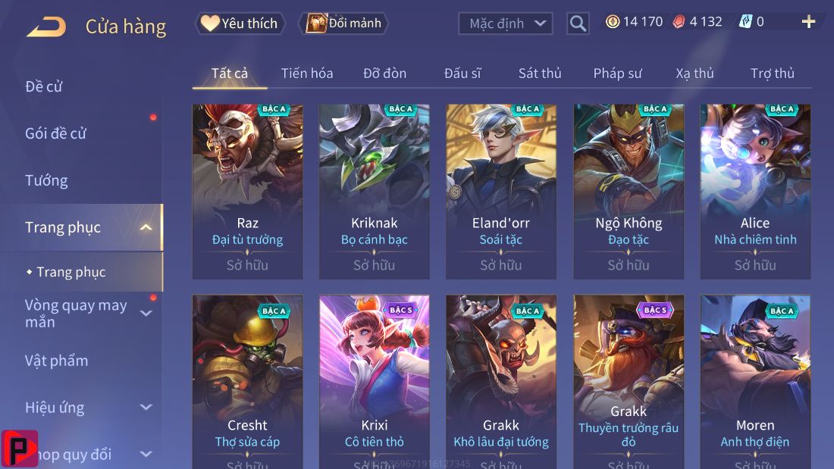Switch to the Sát thủ tab
Image resolution: width=834 pixels, height=469 pixels.
click(540, 73)
